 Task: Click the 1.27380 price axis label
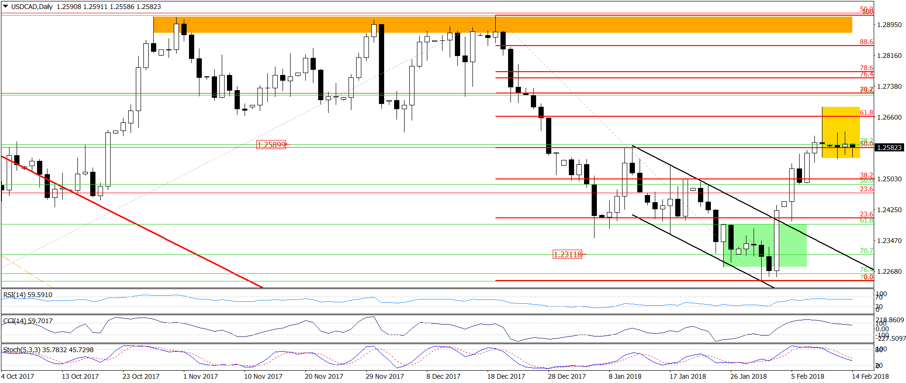[889, 86]
